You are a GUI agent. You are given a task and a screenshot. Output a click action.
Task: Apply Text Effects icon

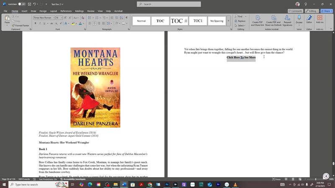point(66,23)
